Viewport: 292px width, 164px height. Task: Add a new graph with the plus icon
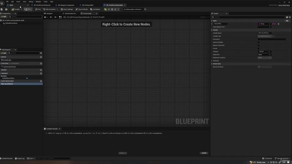[41, 57]
